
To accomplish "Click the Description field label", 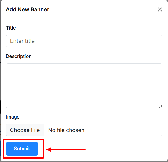I will coord(19,56).
